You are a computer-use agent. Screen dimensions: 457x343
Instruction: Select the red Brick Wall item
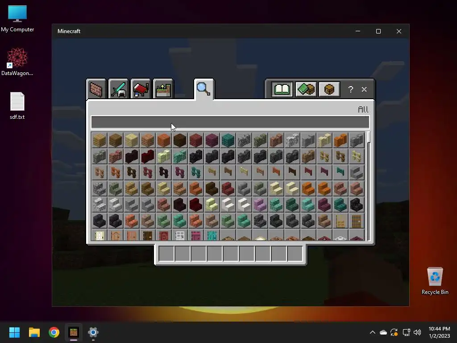point(116,156)
